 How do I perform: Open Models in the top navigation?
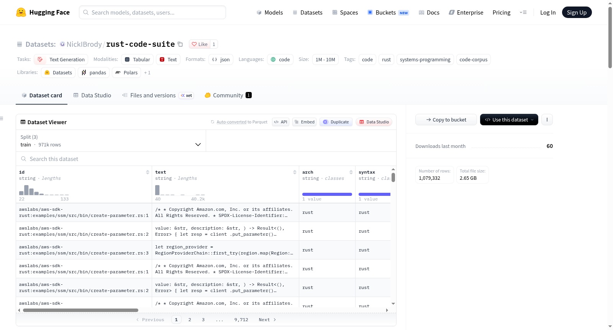click(x=270, y=12)
